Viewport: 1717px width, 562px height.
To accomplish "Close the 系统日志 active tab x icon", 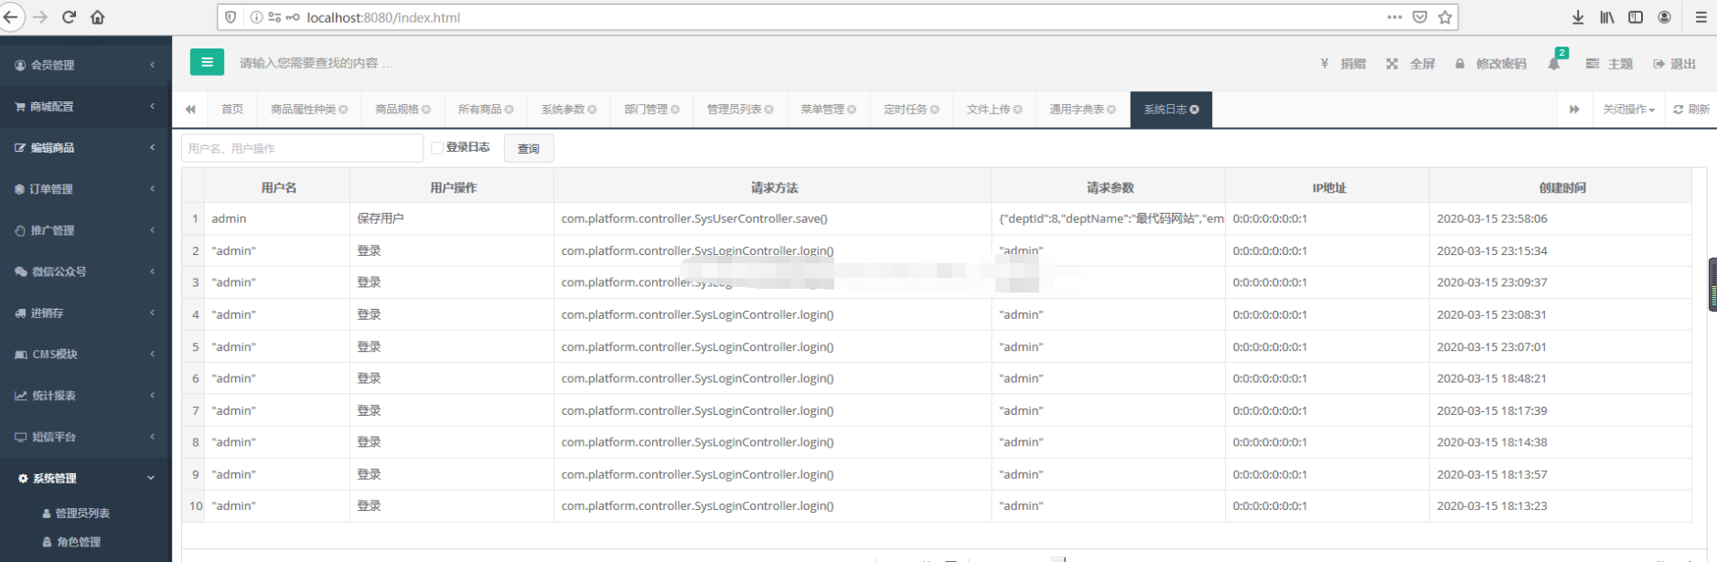I will 1194,110.
